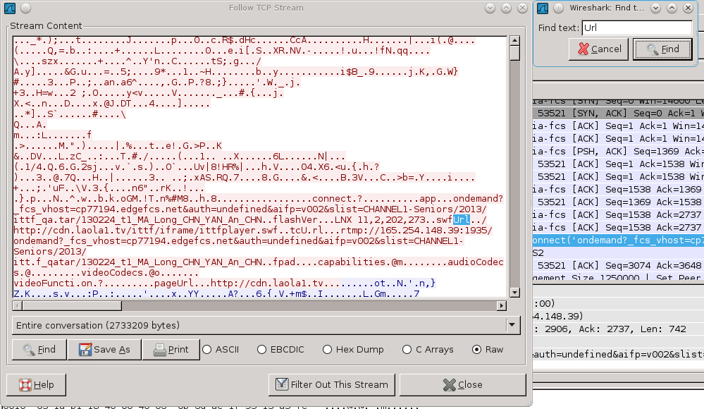Click the Wireshark icon in Follow TCP Stream titlebar
Viewport: 704px width, 409px height.
coord(9,8)
